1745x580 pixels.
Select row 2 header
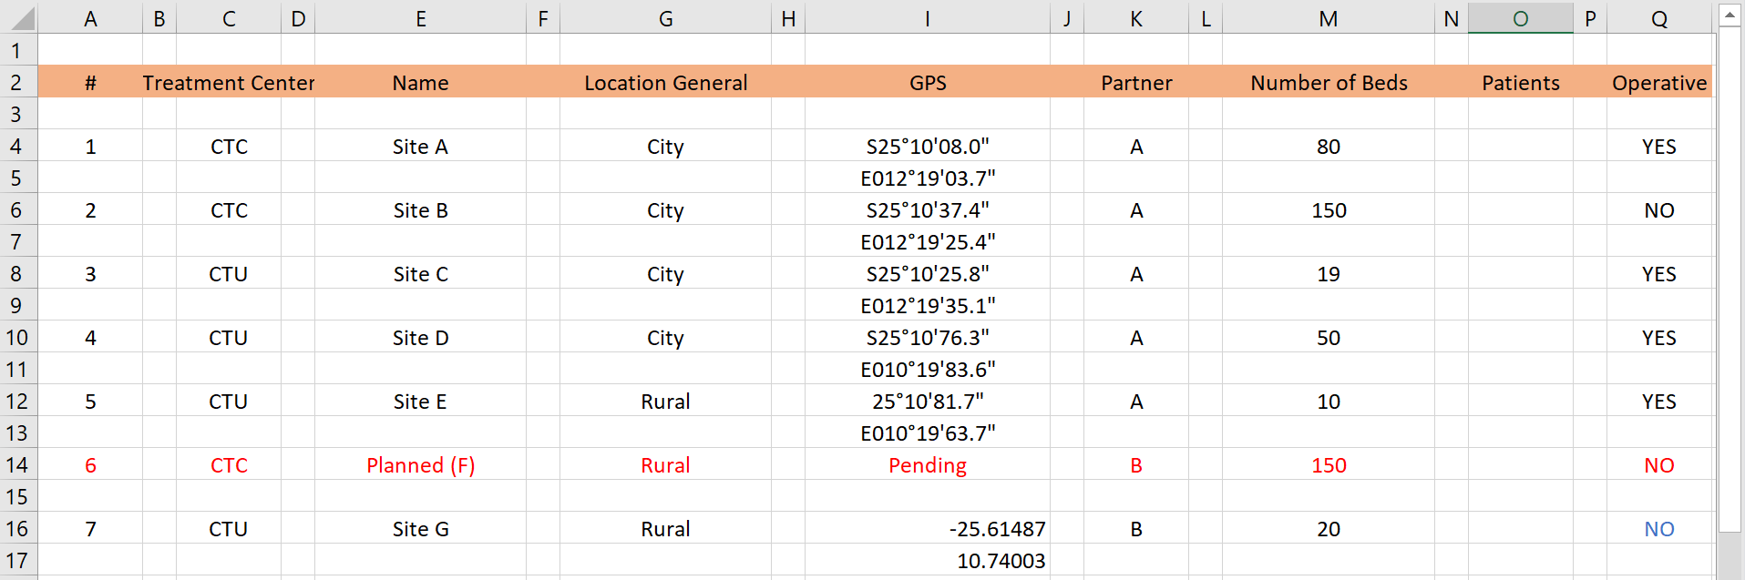pos(18,83)
